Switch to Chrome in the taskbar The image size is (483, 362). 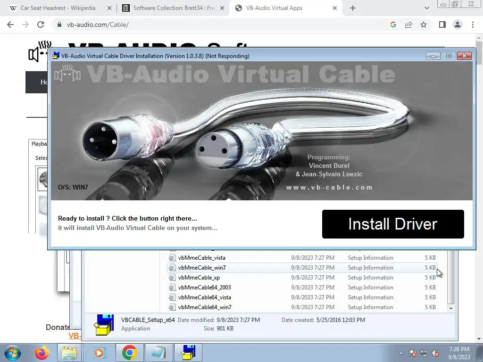click(129, 353)
